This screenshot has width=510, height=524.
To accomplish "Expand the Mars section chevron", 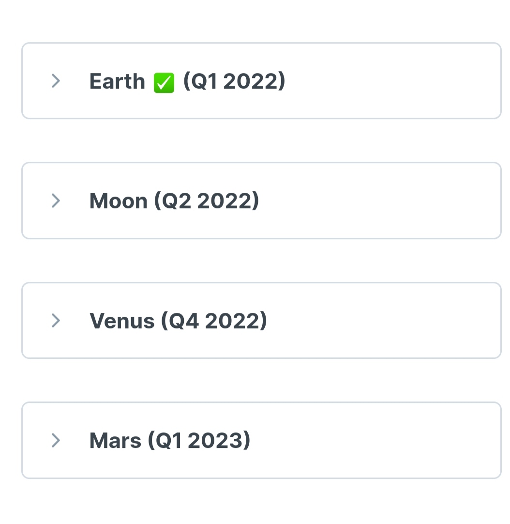I will pyautogui.click(x=56, y=440).
